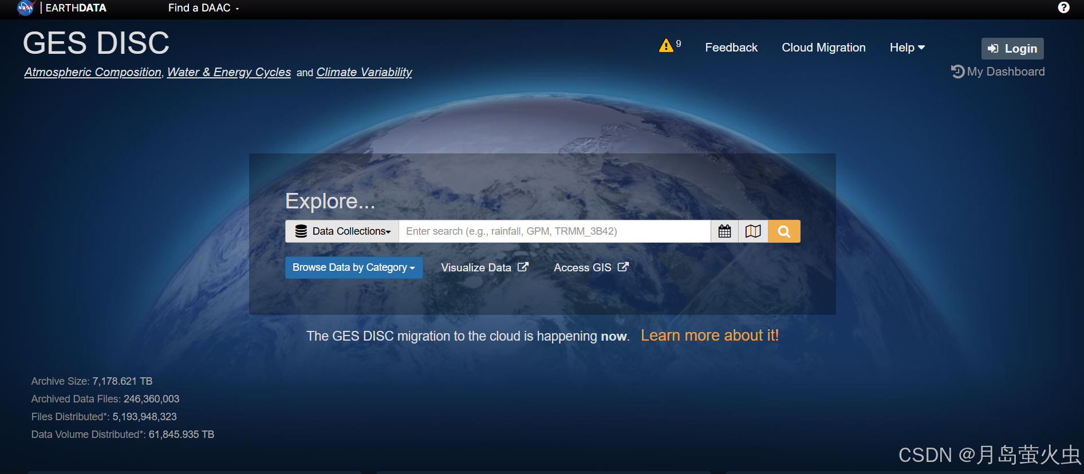Viewport: 1084px width, 474px height.
Task: Click the database stack icon in Data Collections
Action: [301, 231]
